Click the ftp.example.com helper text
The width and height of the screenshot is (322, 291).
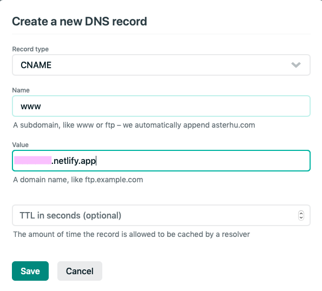coord(78,180)
